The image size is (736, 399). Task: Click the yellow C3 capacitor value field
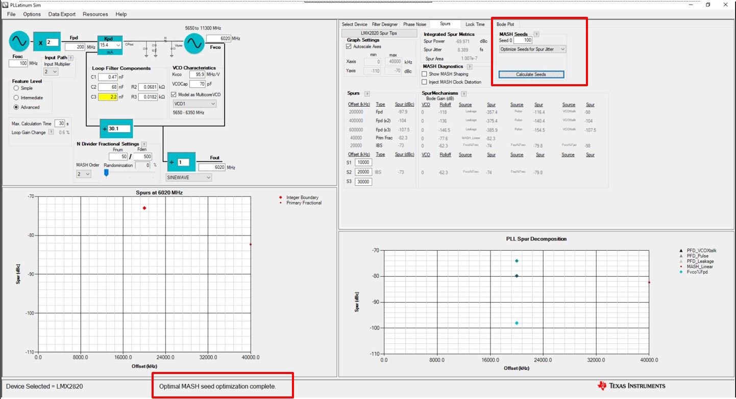(x=108, y=96)
